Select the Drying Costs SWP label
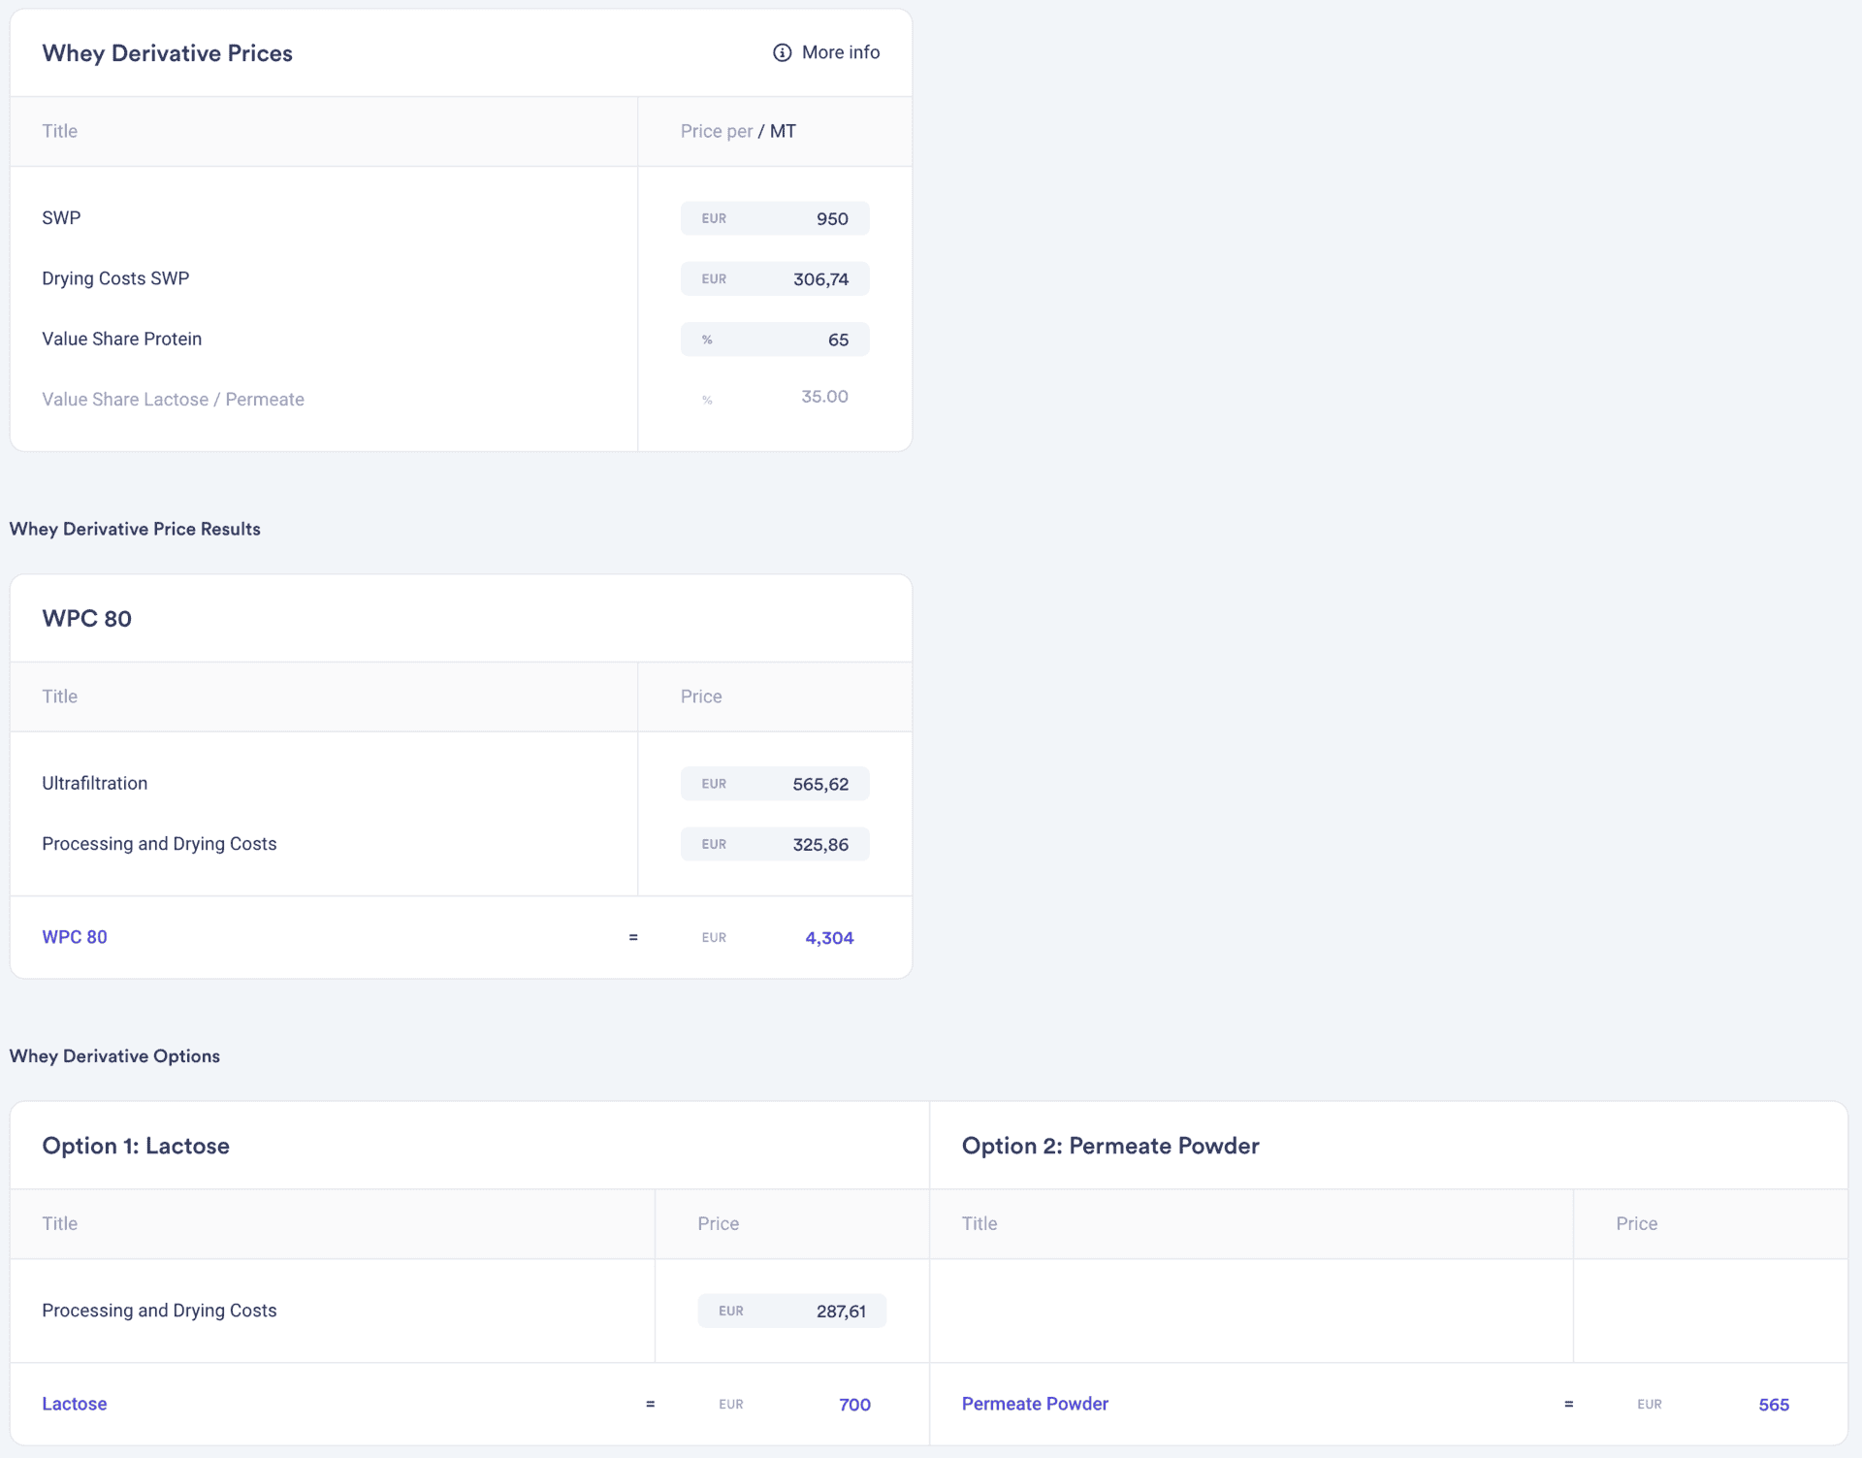This screenshot has width=1862, height=1458. tap(115, 278)
